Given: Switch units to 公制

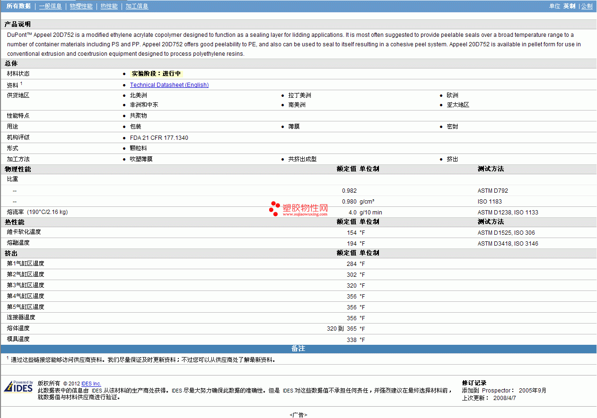Looking at the screenshot, I should 587,6.
